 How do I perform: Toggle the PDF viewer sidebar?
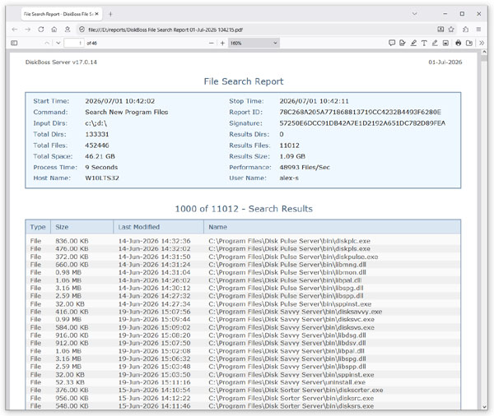[x=14, y=43]
